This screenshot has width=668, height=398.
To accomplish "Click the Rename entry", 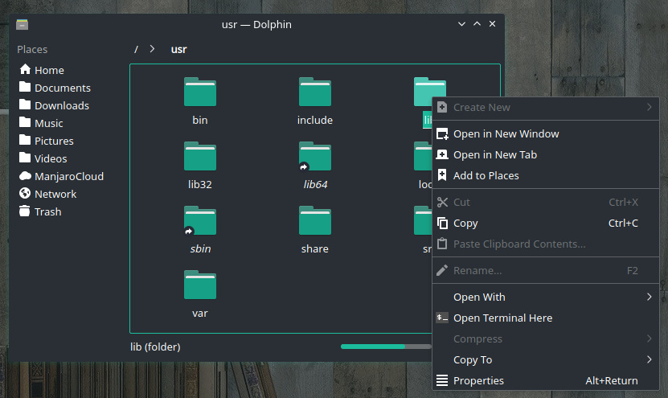I will point(546,271).
